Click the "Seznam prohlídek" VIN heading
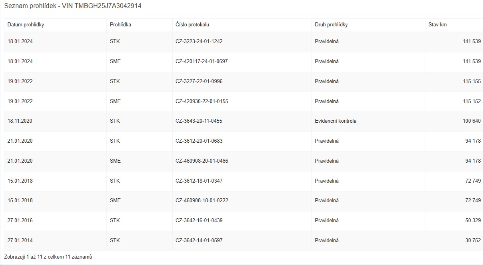 [x=72, y=6]
